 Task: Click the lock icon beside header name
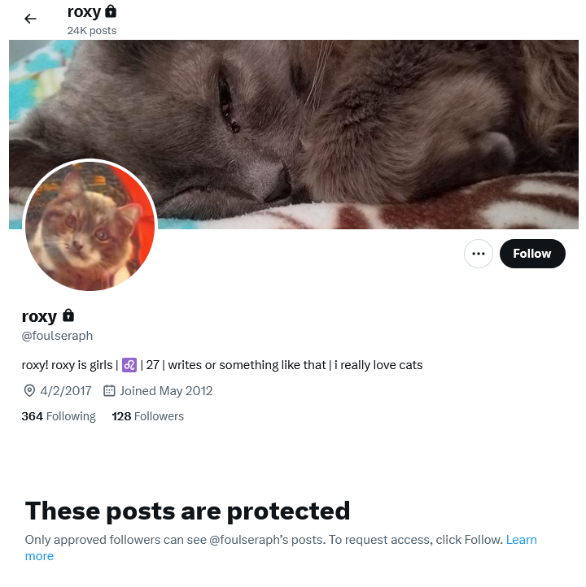pyautogui.click(x=111, y=11)
